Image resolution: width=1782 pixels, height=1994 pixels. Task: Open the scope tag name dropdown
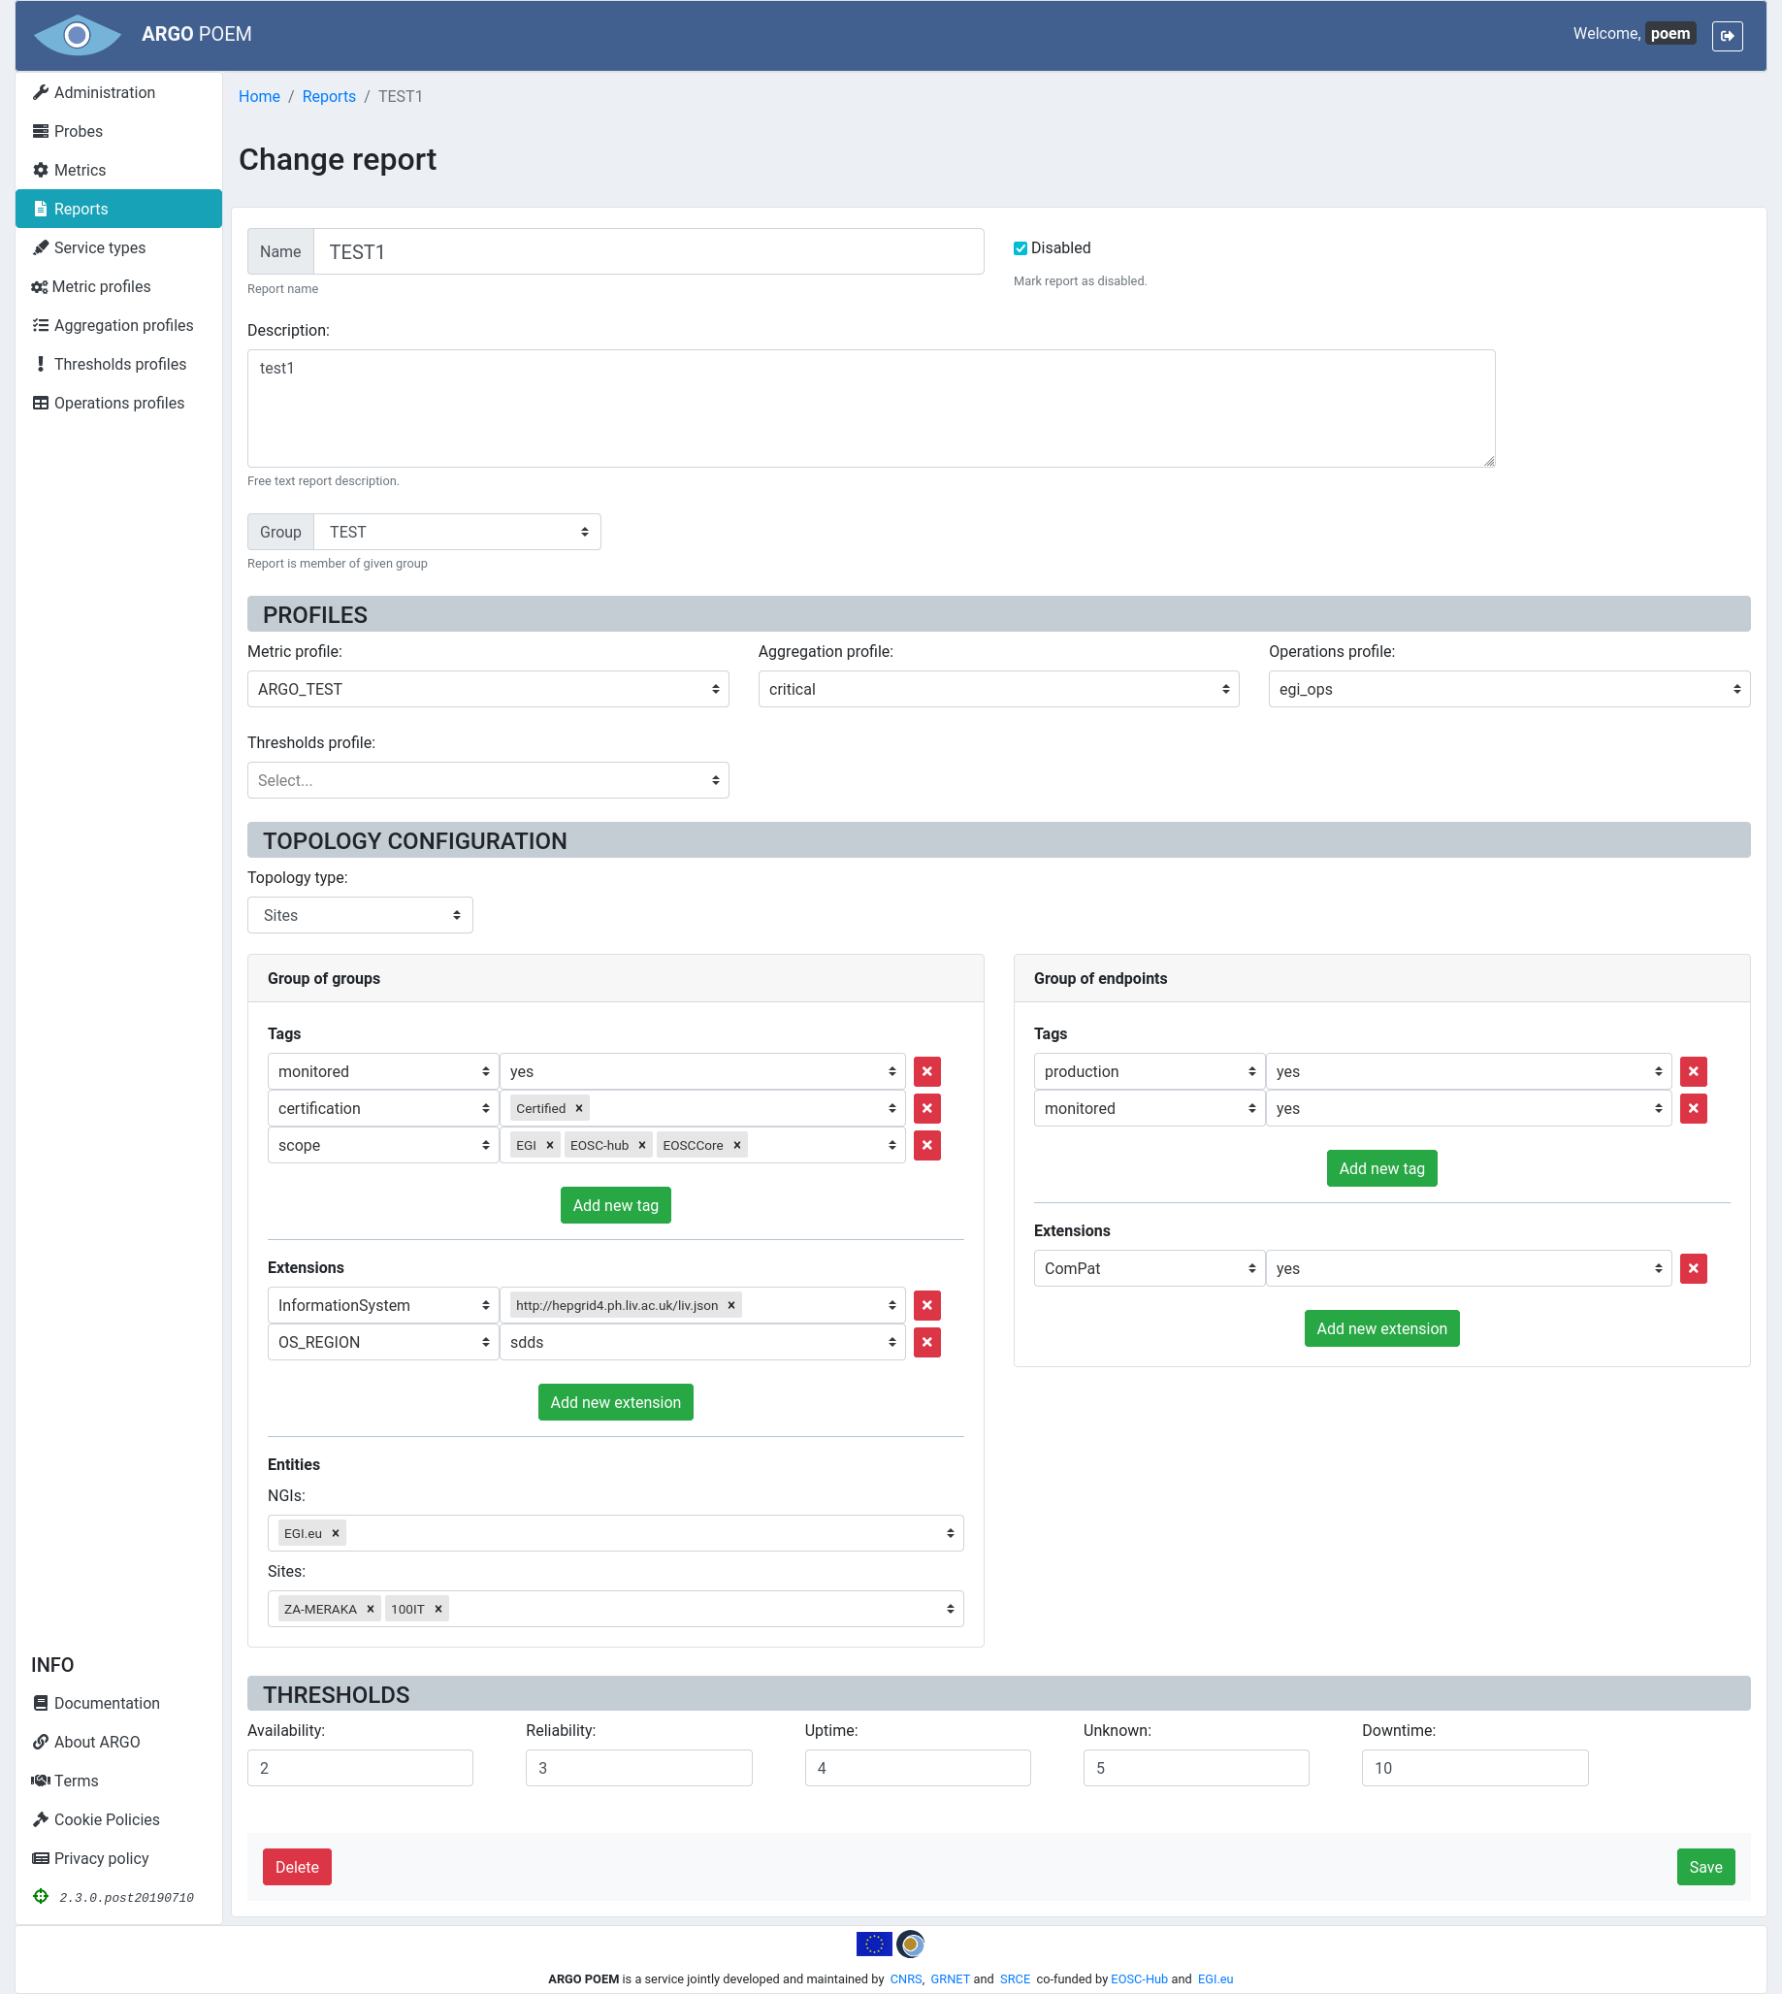point(383,1146)
